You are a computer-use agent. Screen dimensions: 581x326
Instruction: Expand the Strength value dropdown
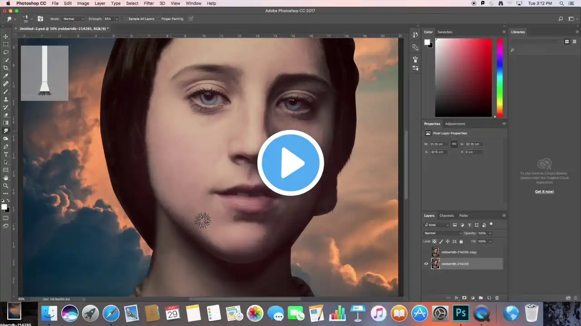117,19
